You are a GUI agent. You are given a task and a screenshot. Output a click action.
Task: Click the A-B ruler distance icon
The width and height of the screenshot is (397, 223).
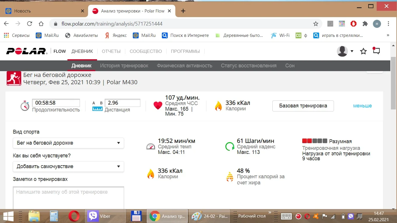(x=98, y=106)
